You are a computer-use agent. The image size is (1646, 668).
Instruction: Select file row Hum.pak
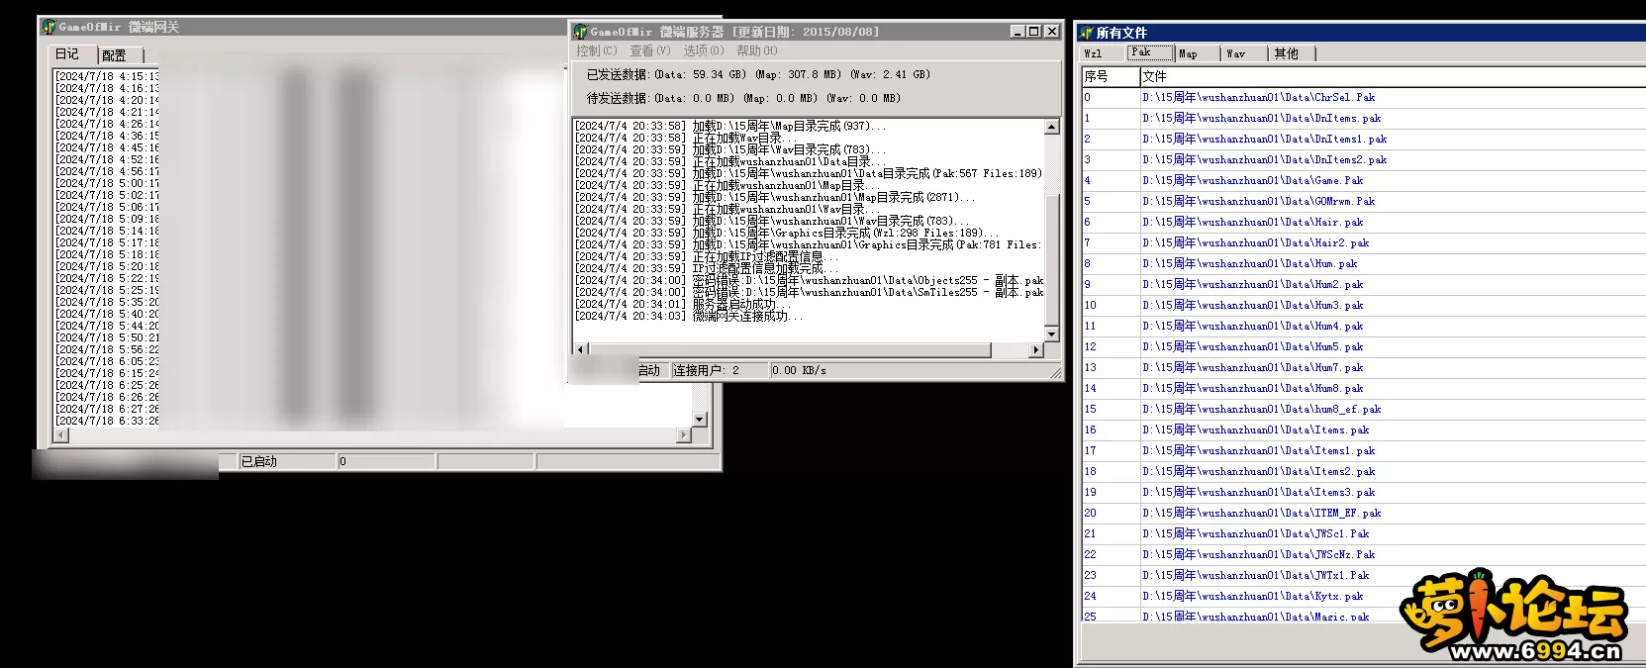click(1363, 263)
